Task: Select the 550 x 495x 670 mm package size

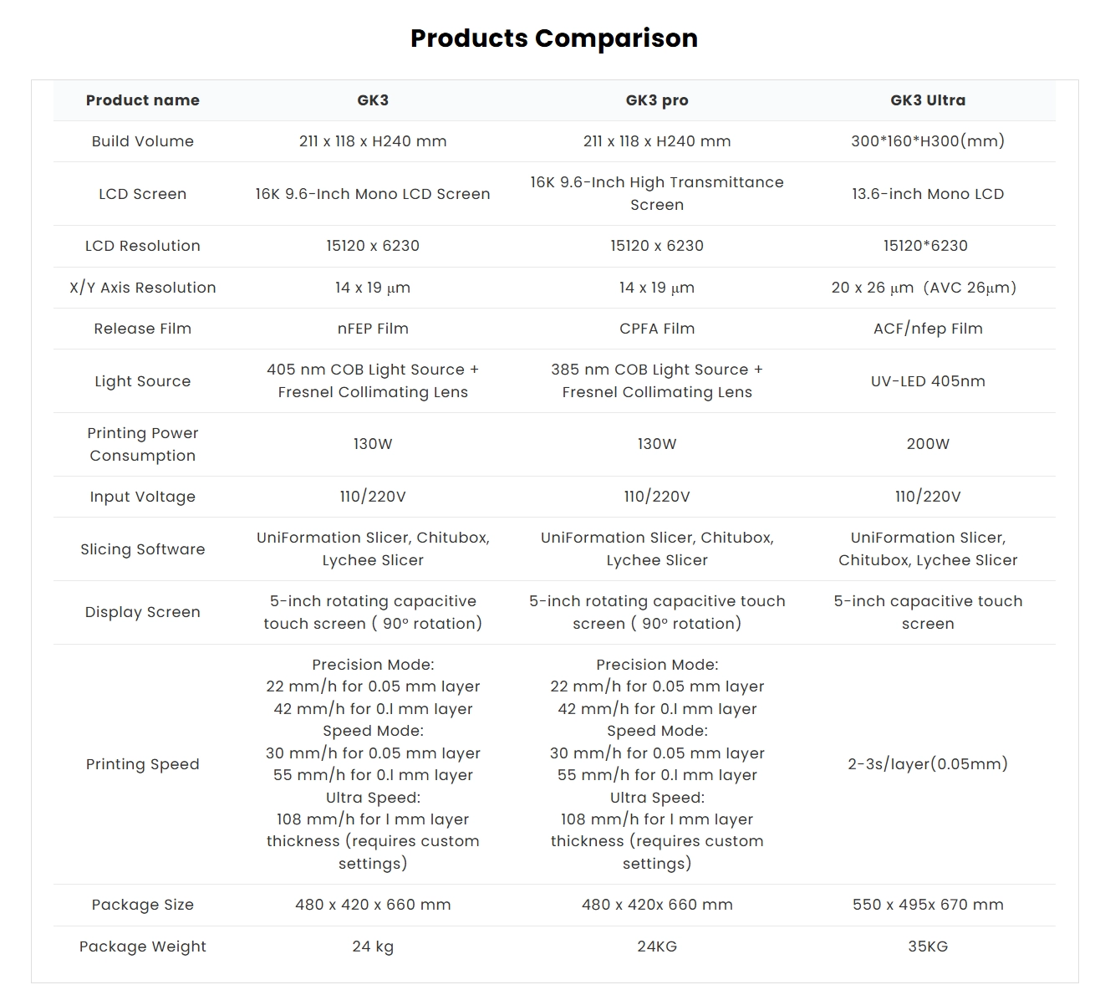Action: pyautogui.click(x=928, y=905)
